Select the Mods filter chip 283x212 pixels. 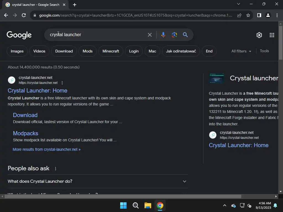pyautogui.click(x=88, y=51)
